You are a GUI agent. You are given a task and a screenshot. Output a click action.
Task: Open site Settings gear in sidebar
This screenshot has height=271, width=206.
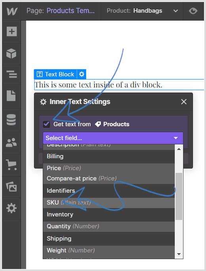click(11, 208)
